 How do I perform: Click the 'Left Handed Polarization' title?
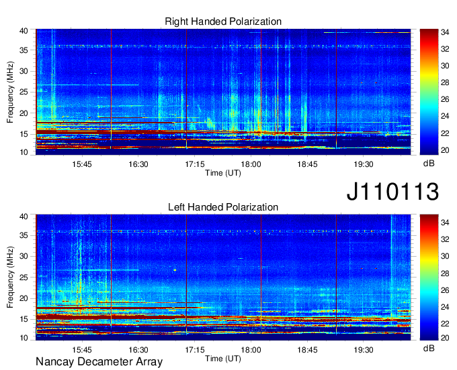coord(223,207)
